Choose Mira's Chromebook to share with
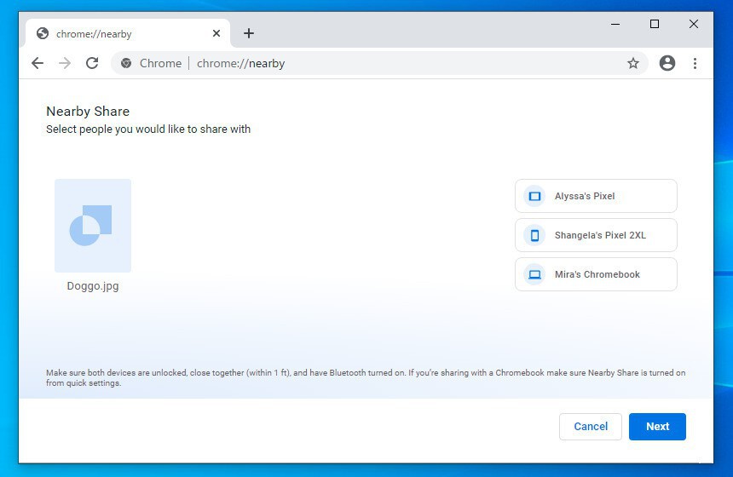 click(x=596, y=274)
